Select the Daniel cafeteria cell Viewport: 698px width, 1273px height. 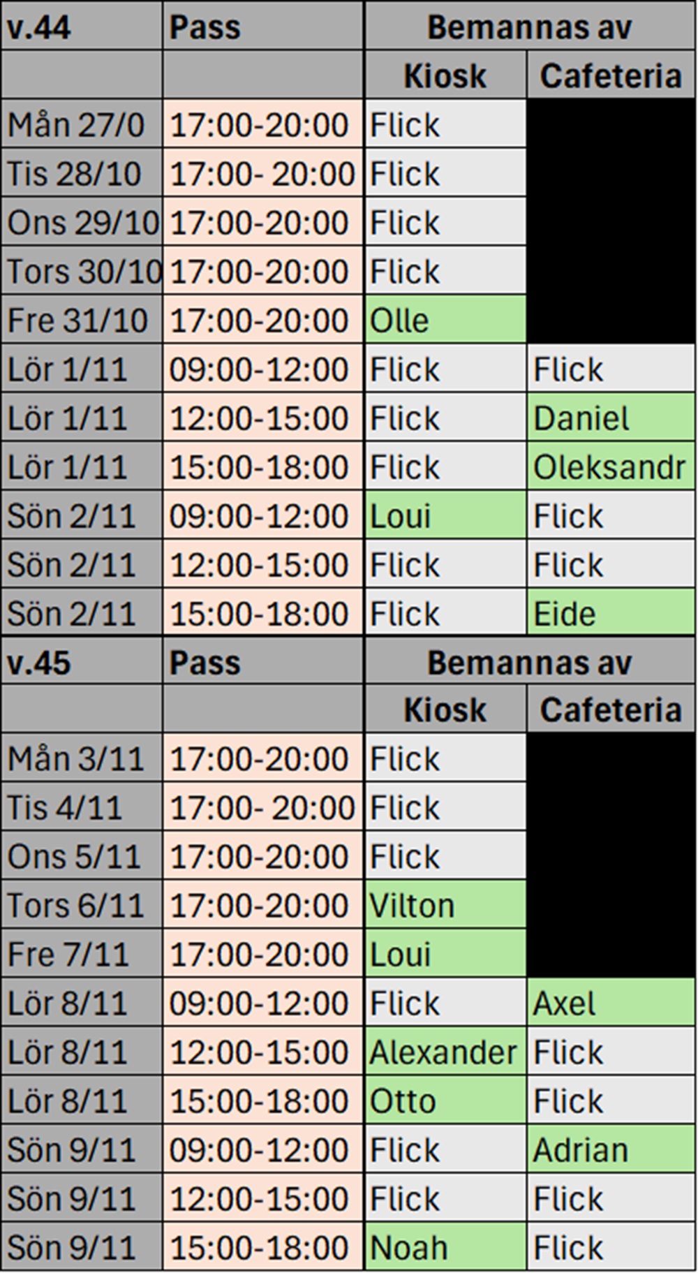coord(611,418)
